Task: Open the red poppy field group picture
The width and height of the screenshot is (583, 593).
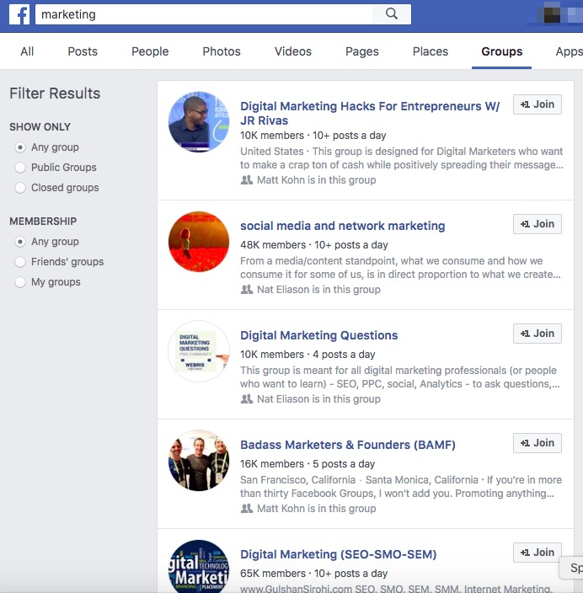Action: 199,241
